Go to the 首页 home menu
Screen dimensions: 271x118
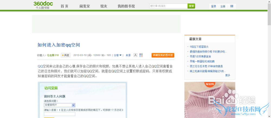[64, 6]
